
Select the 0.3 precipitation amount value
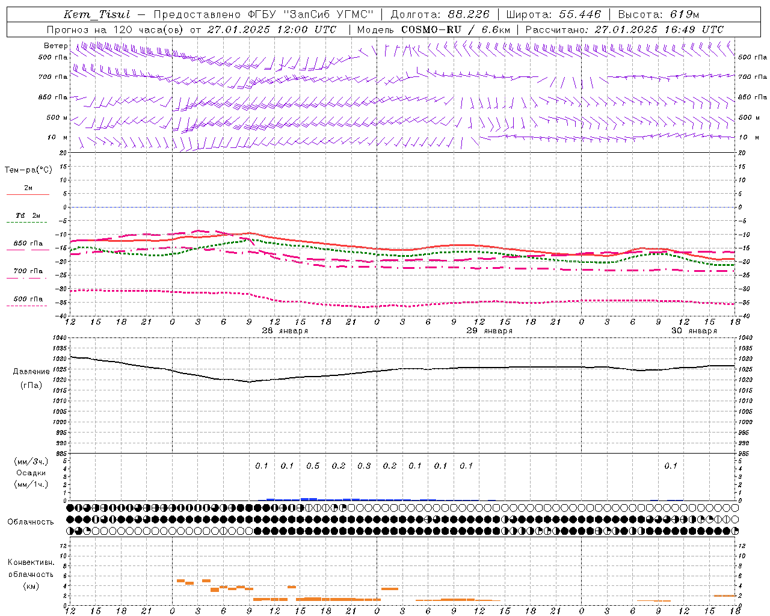[364, 466]
